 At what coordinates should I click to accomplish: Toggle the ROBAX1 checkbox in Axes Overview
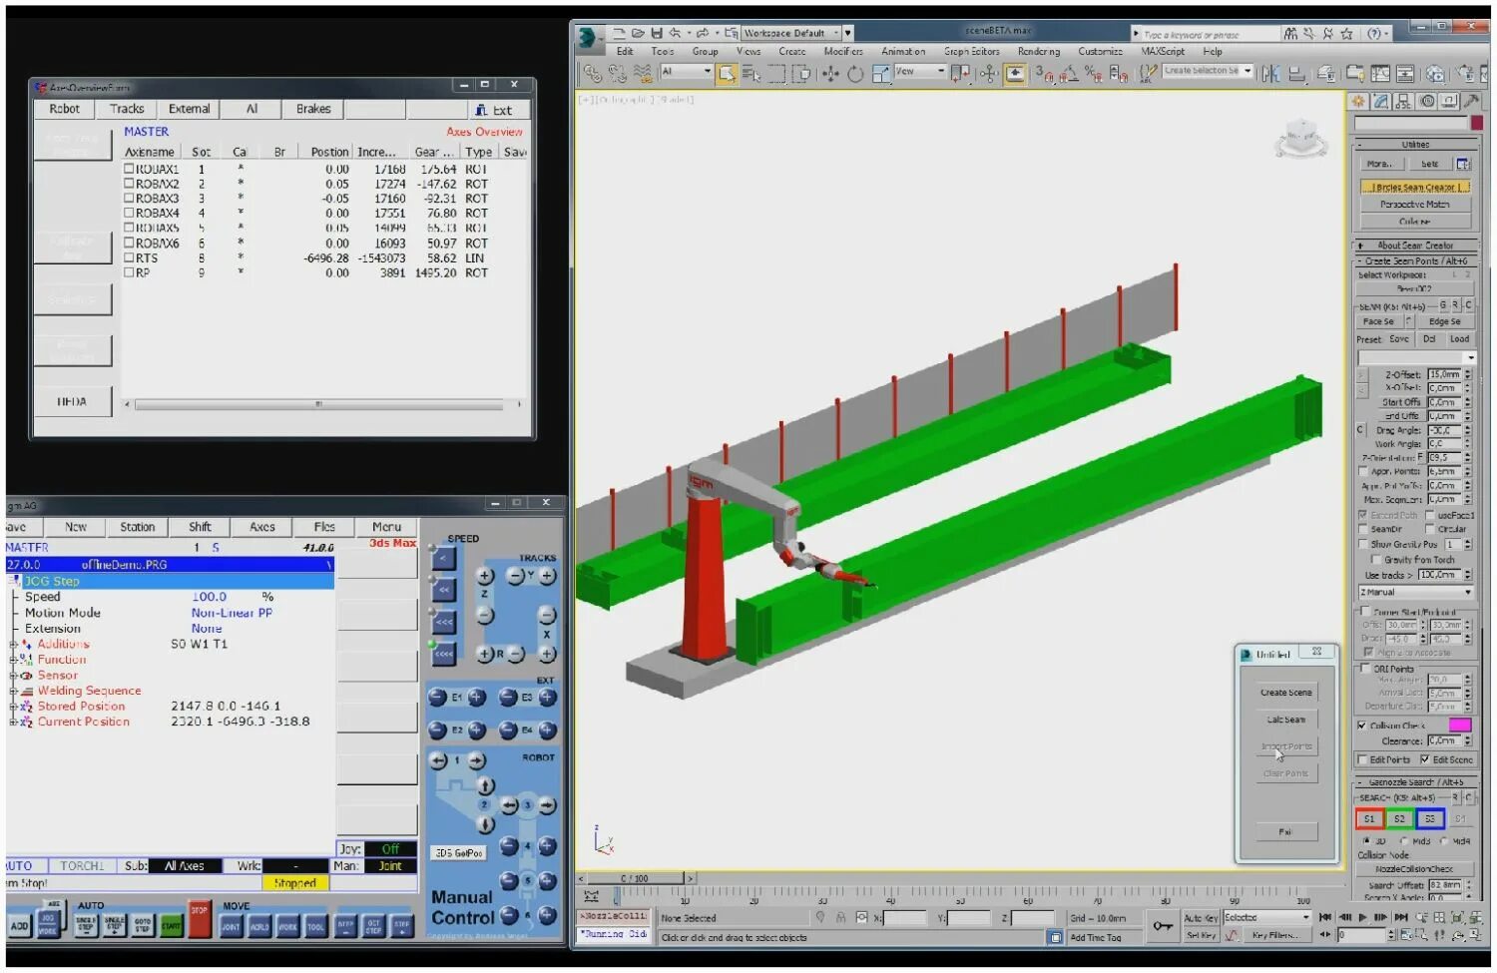click(x=129, y=169)
